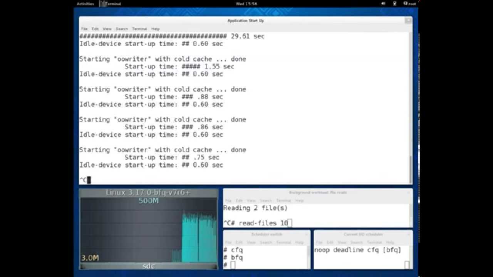
Task: Open Help menu in Background workload window
Action: [299, 200]
